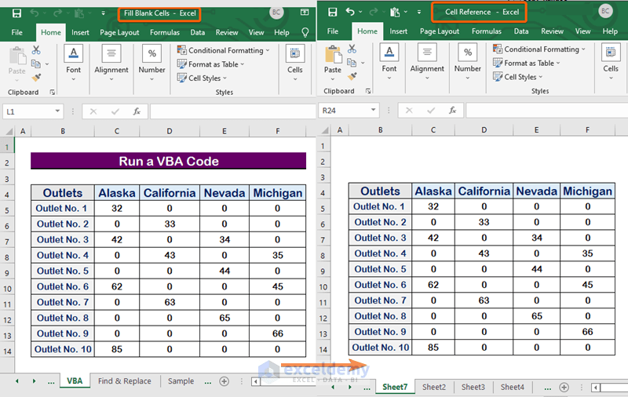Screen dimensions: 628x397
Task: Click value 66 in Fill Blank Cells window
Action: click(x=278, y=333)
